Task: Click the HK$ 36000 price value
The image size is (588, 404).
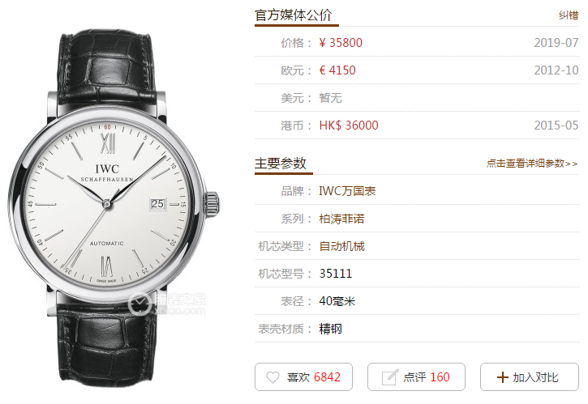Action: (x=349, y=125)
